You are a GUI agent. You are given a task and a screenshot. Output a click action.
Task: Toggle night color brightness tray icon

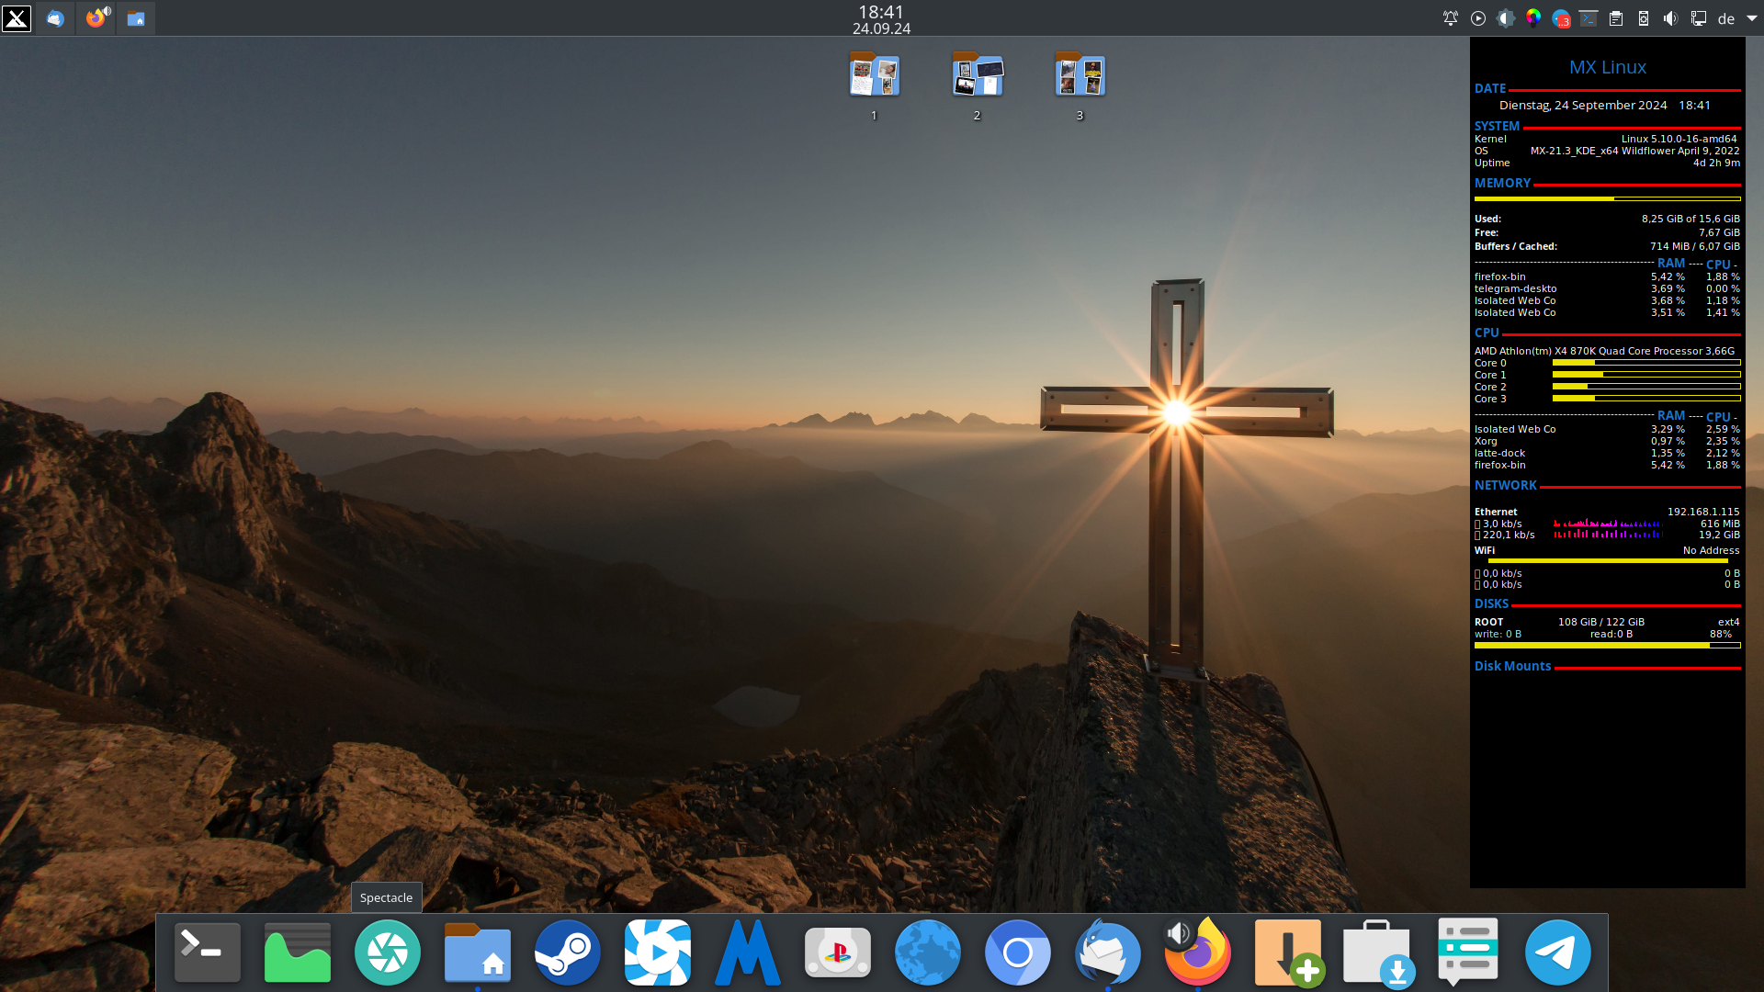tap(1506, 18)
